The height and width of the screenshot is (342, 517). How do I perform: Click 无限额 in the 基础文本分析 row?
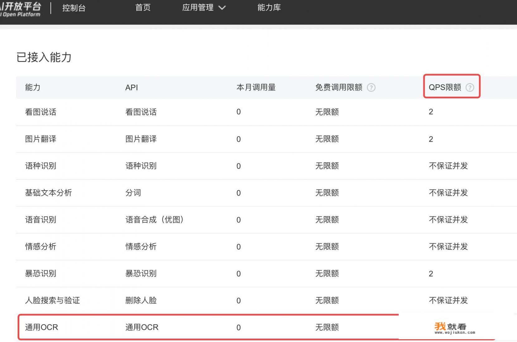(327, 193)
